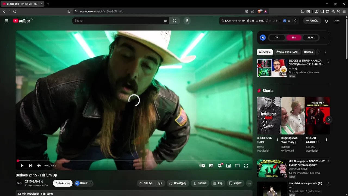Toggle the autoplay switch
The image size is (348, 196).
coord(202,166)
